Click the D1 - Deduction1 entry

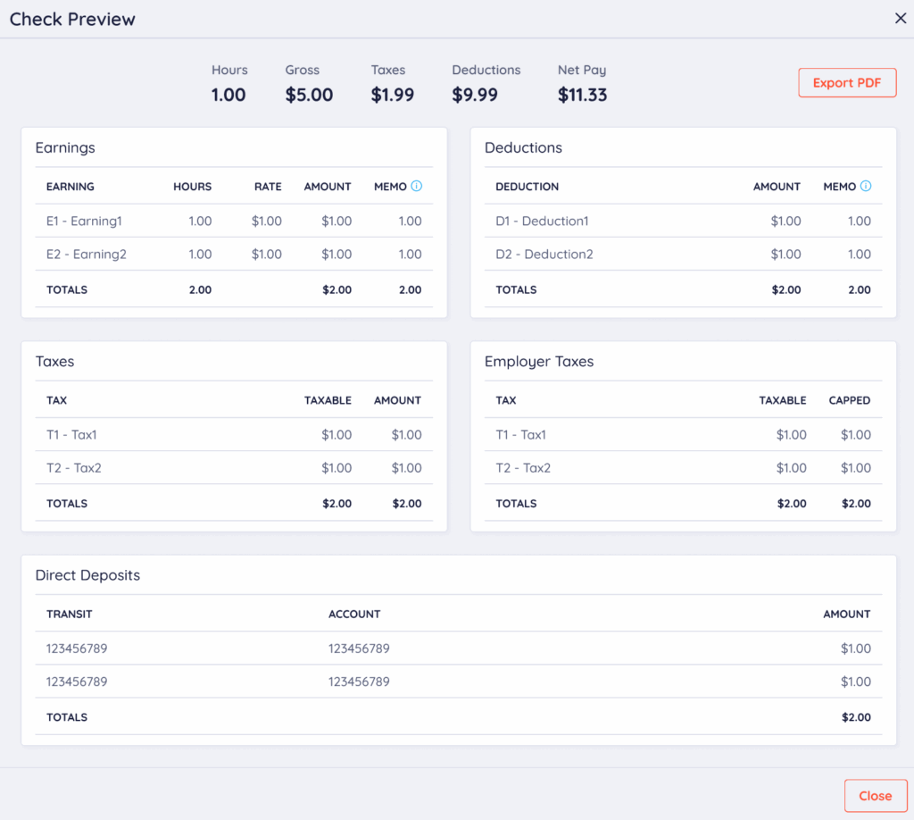pyautogui.click(x=542, y=221)
